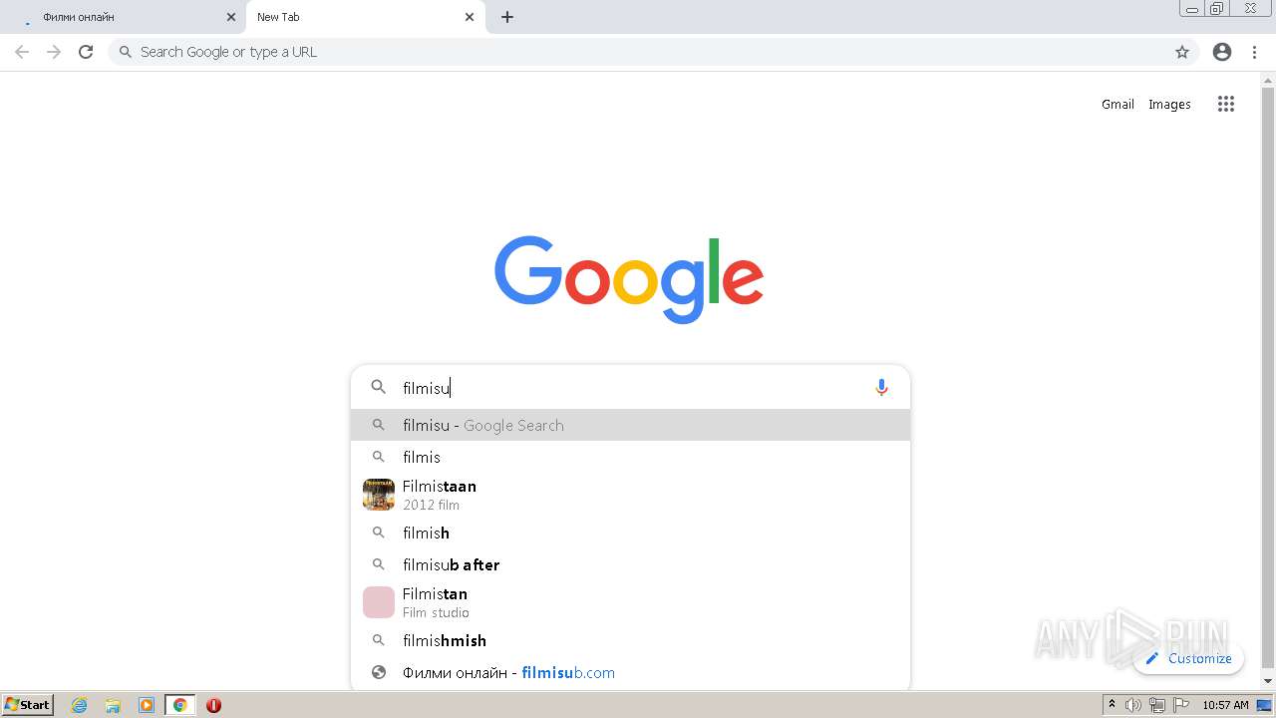
Task: Click the browser back arrow
Action: coord(22,52)
